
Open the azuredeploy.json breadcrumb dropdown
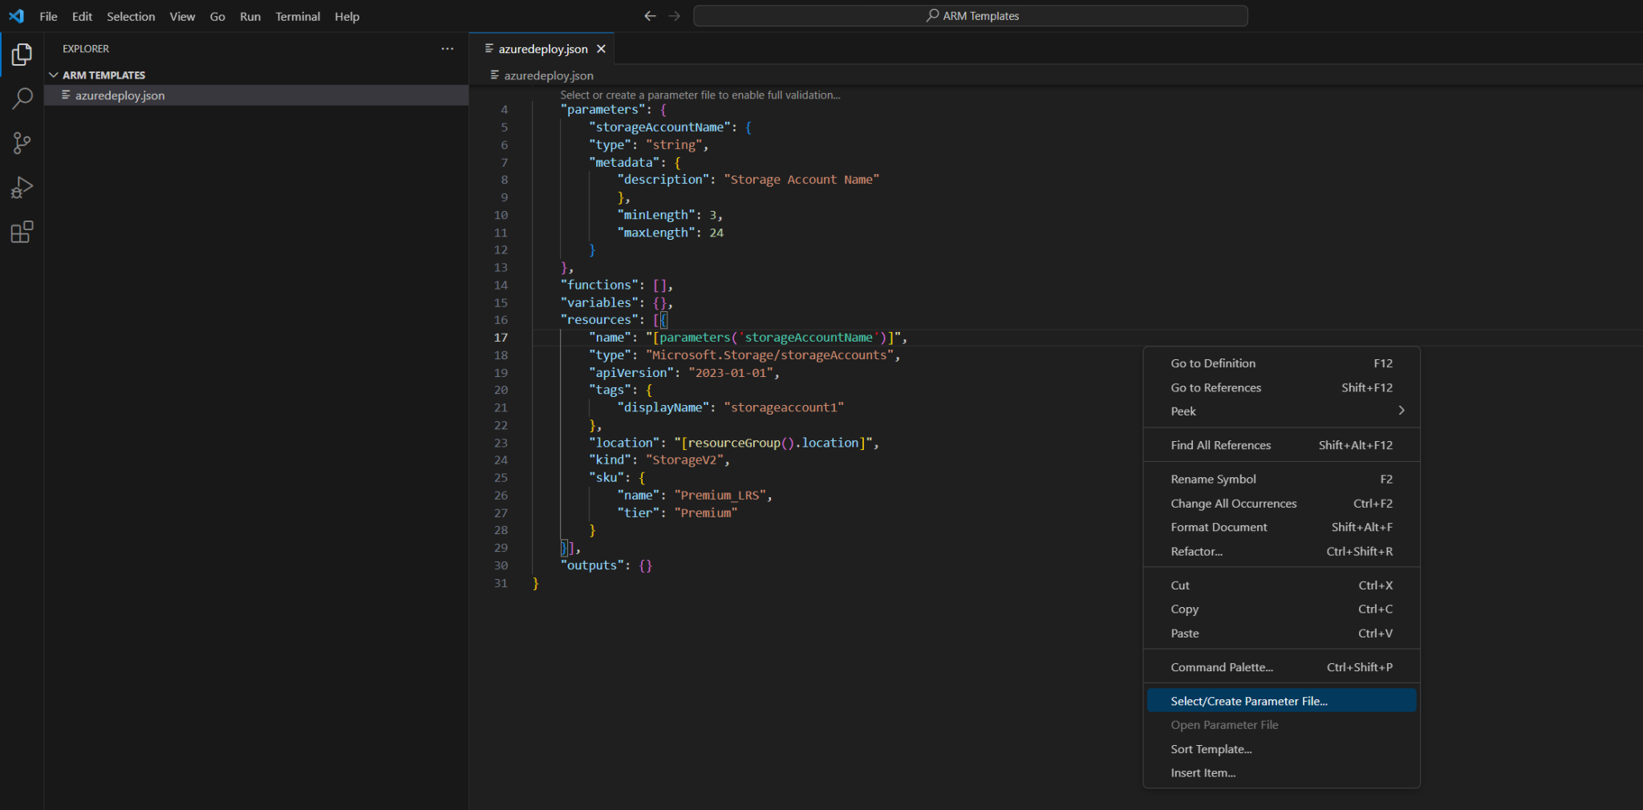pyautogui.click(x=548, y=75)
